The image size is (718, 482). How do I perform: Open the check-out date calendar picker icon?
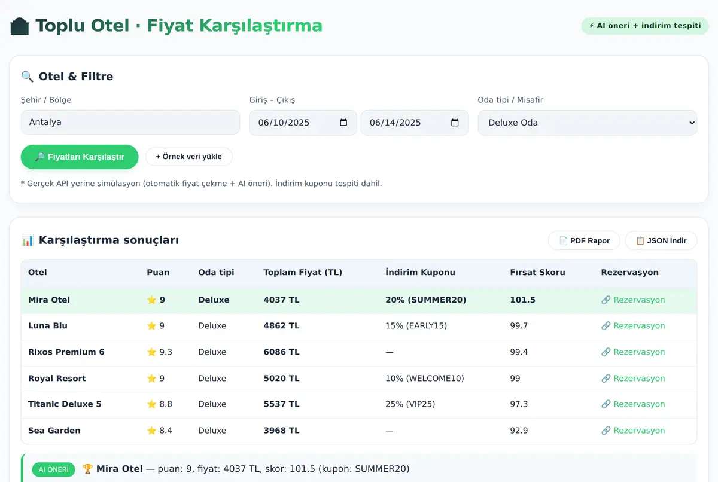pyautogui.click(x=455, y=123)
